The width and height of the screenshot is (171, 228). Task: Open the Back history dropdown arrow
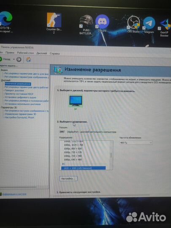(14, 59)
